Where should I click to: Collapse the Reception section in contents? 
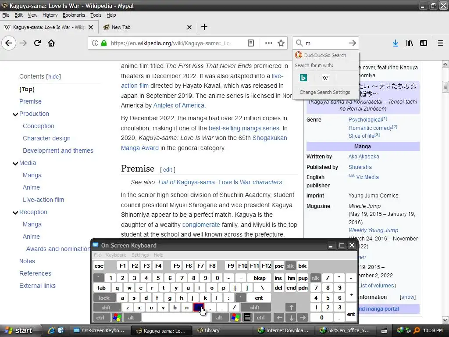15,212
